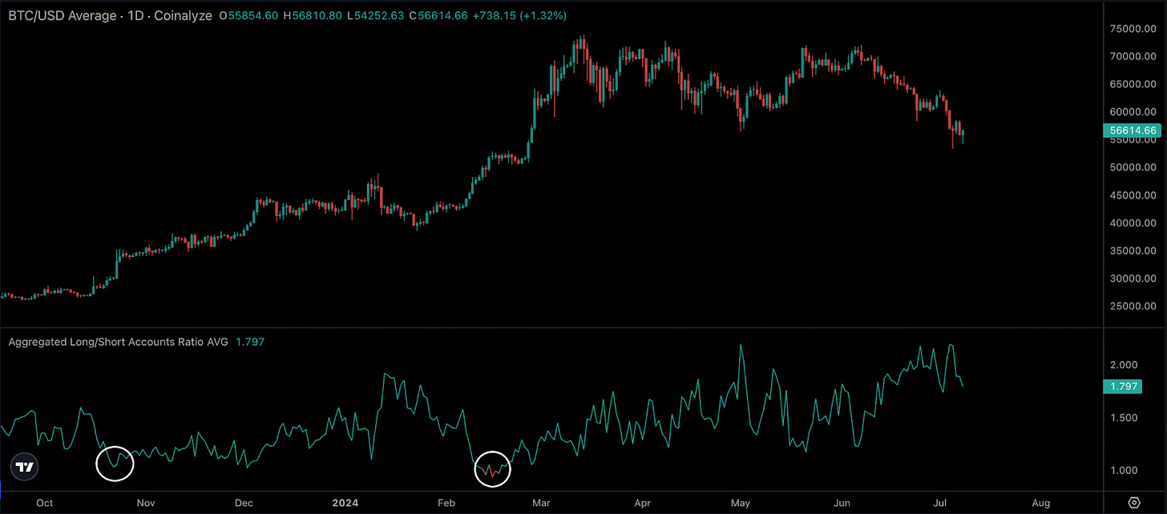The width and height of the screenshot is (1167, 514).
Task: Click the Apr label on time axis
Action: point(642,504)
